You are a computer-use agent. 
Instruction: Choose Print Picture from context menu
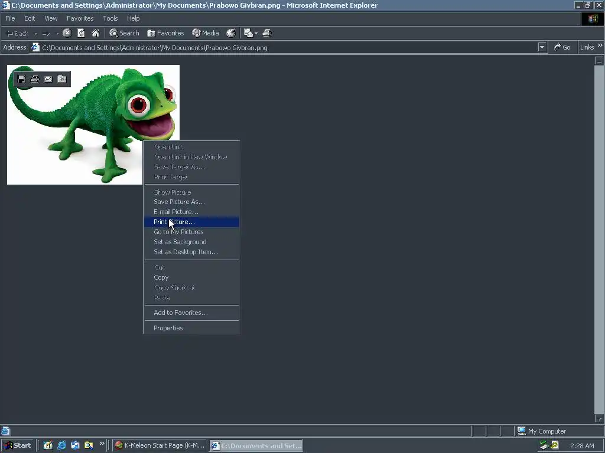tap(192, 222)
